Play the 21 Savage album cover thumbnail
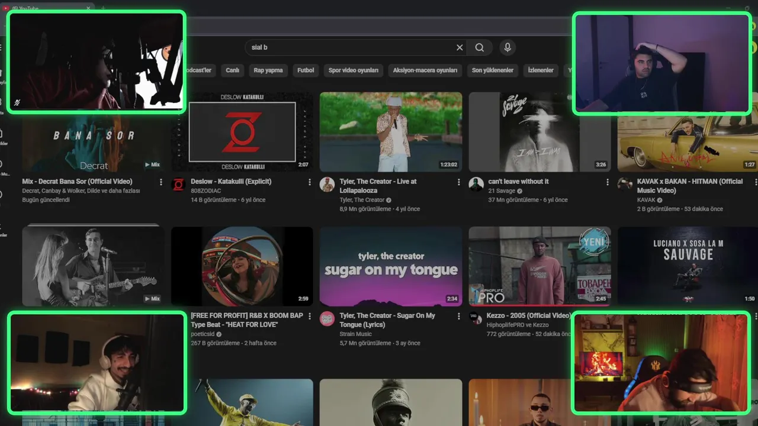 539,132
